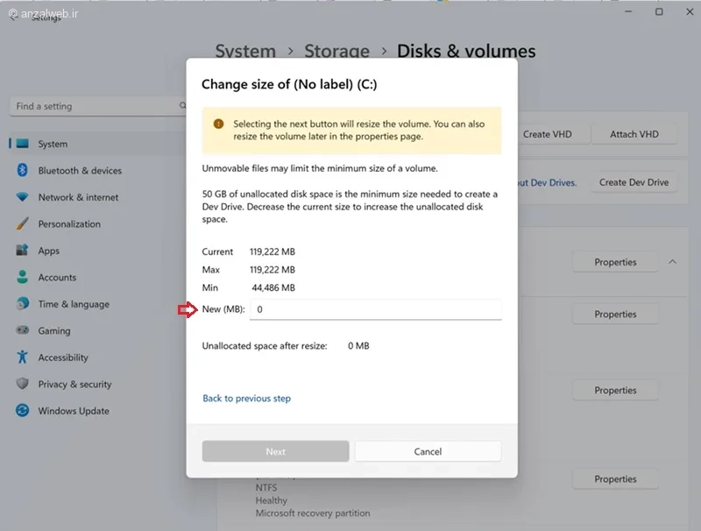This screenshot has height=531, width=701.
Task: Click the Bluetooth & devices icon
Action: (23, 170)
